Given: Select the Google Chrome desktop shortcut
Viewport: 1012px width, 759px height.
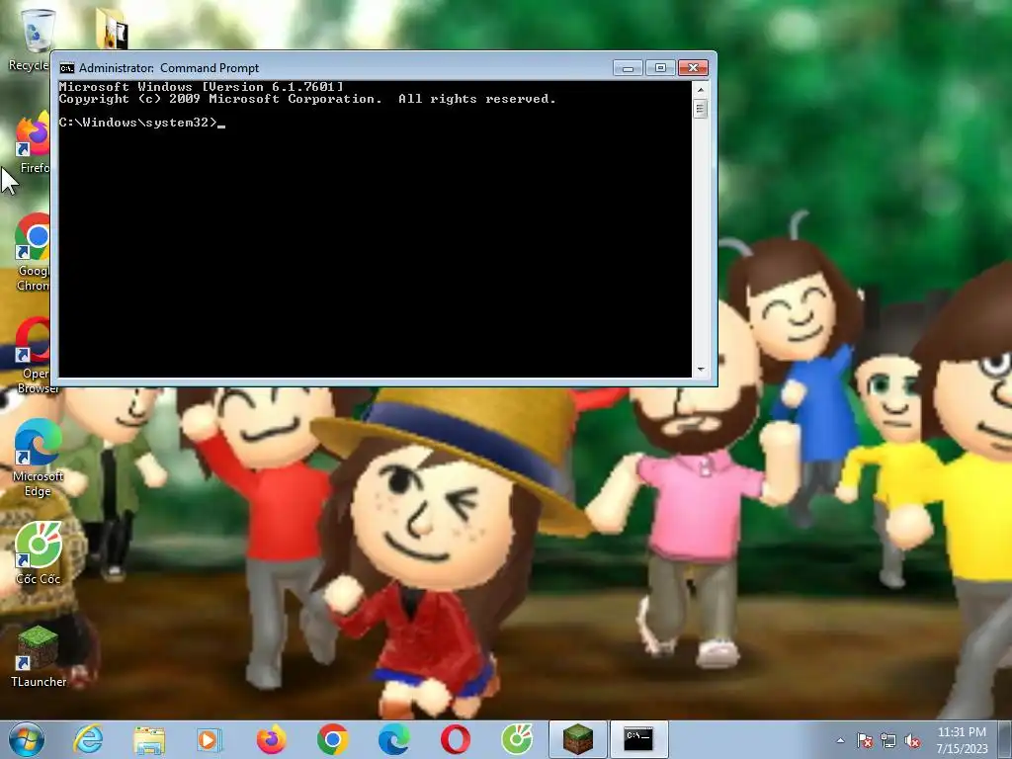Looking at the screenshot, I should coord(33,253).
